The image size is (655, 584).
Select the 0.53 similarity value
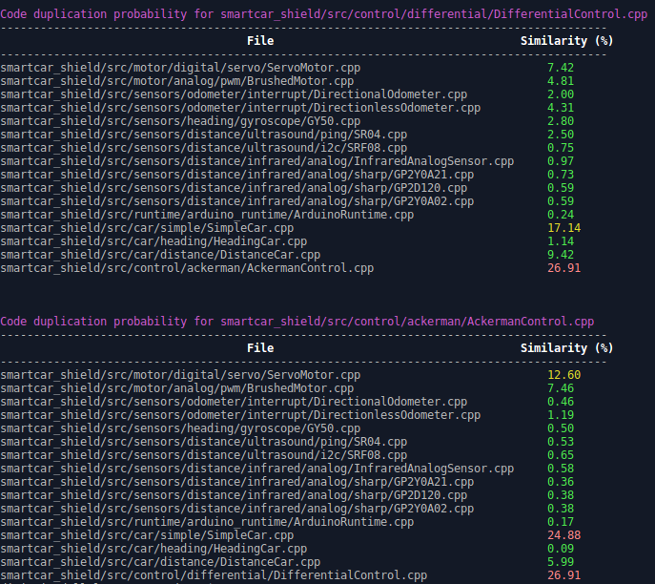coord(561,442)
